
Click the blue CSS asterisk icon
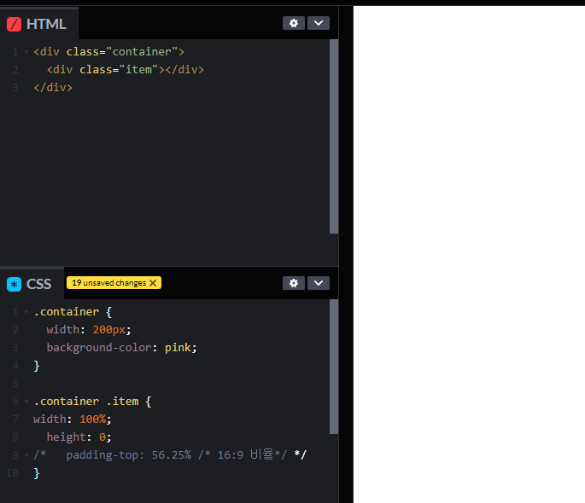[x=15, y=285]
